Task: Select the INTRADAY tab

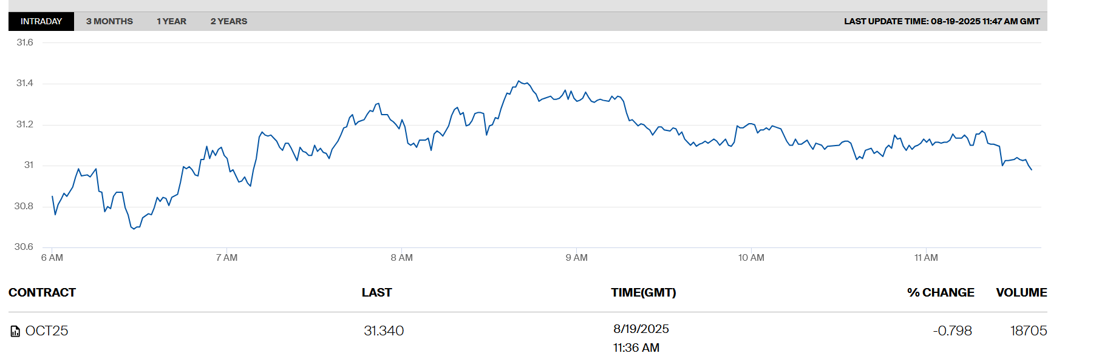Action: (41, 21)
